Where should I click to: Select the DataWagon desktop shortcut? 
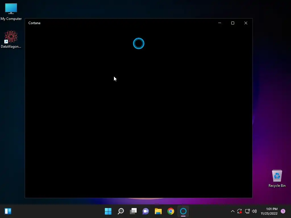point(11,39)
